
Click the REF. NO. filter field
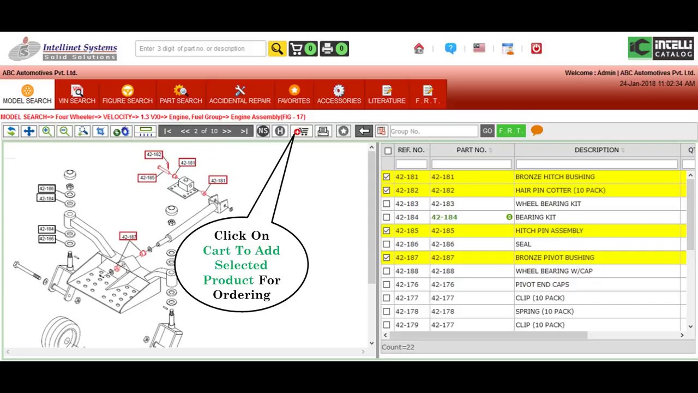[x=411, y=164]
